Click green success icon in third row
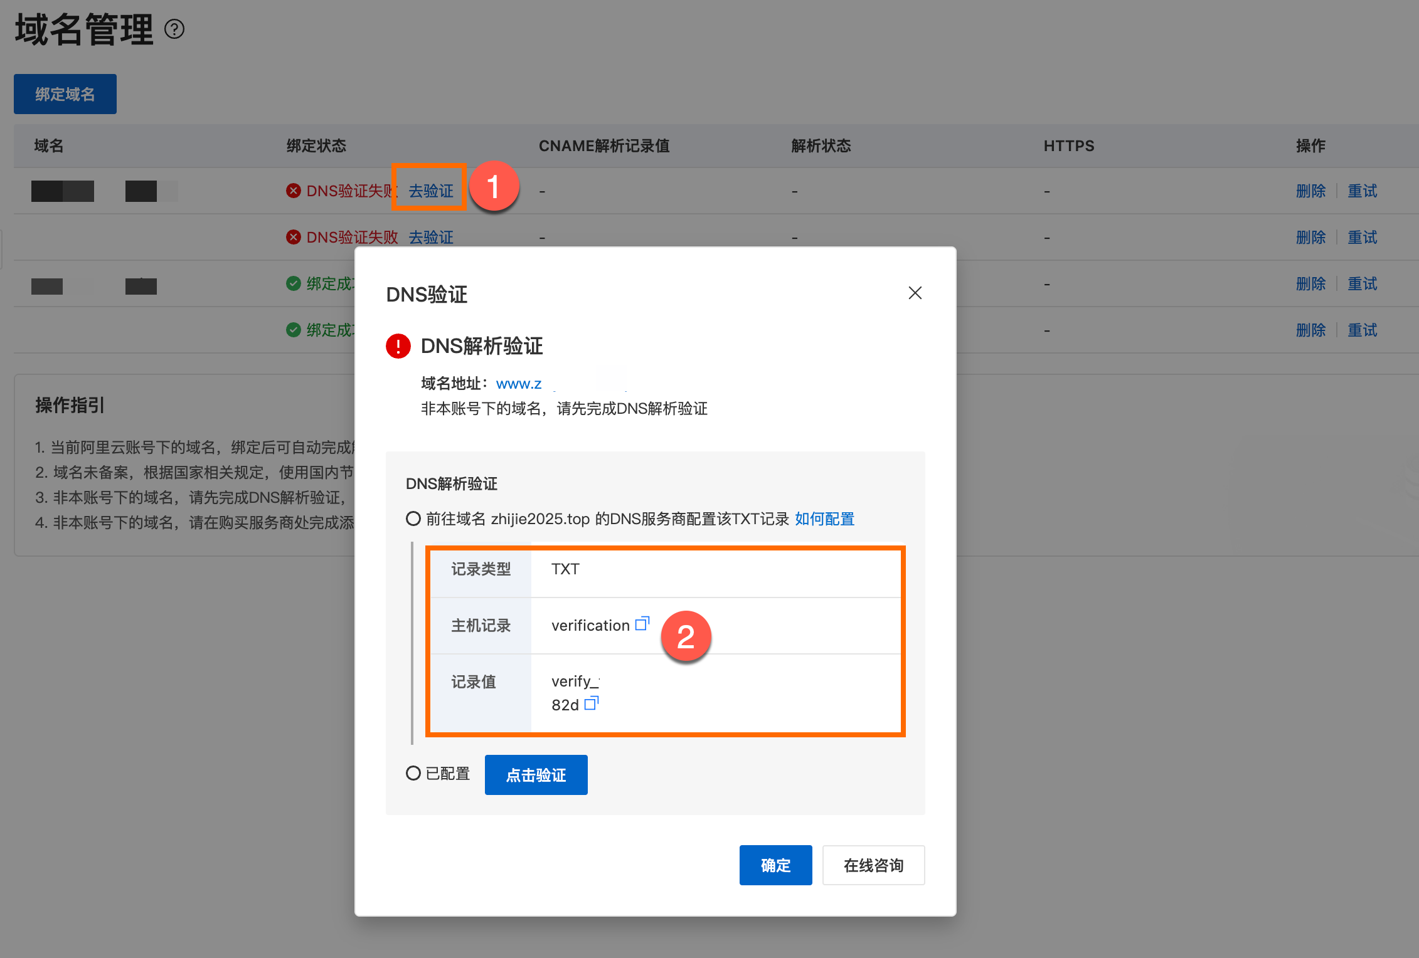This screenshot has height=958, width=1419. (x=293, y=283)
